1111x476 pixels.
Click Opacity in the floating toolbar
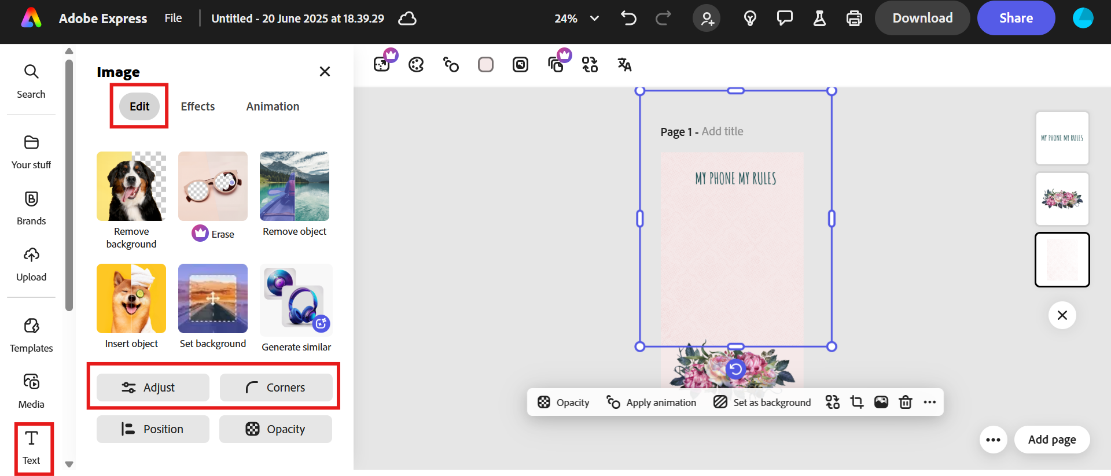[564, 402]
